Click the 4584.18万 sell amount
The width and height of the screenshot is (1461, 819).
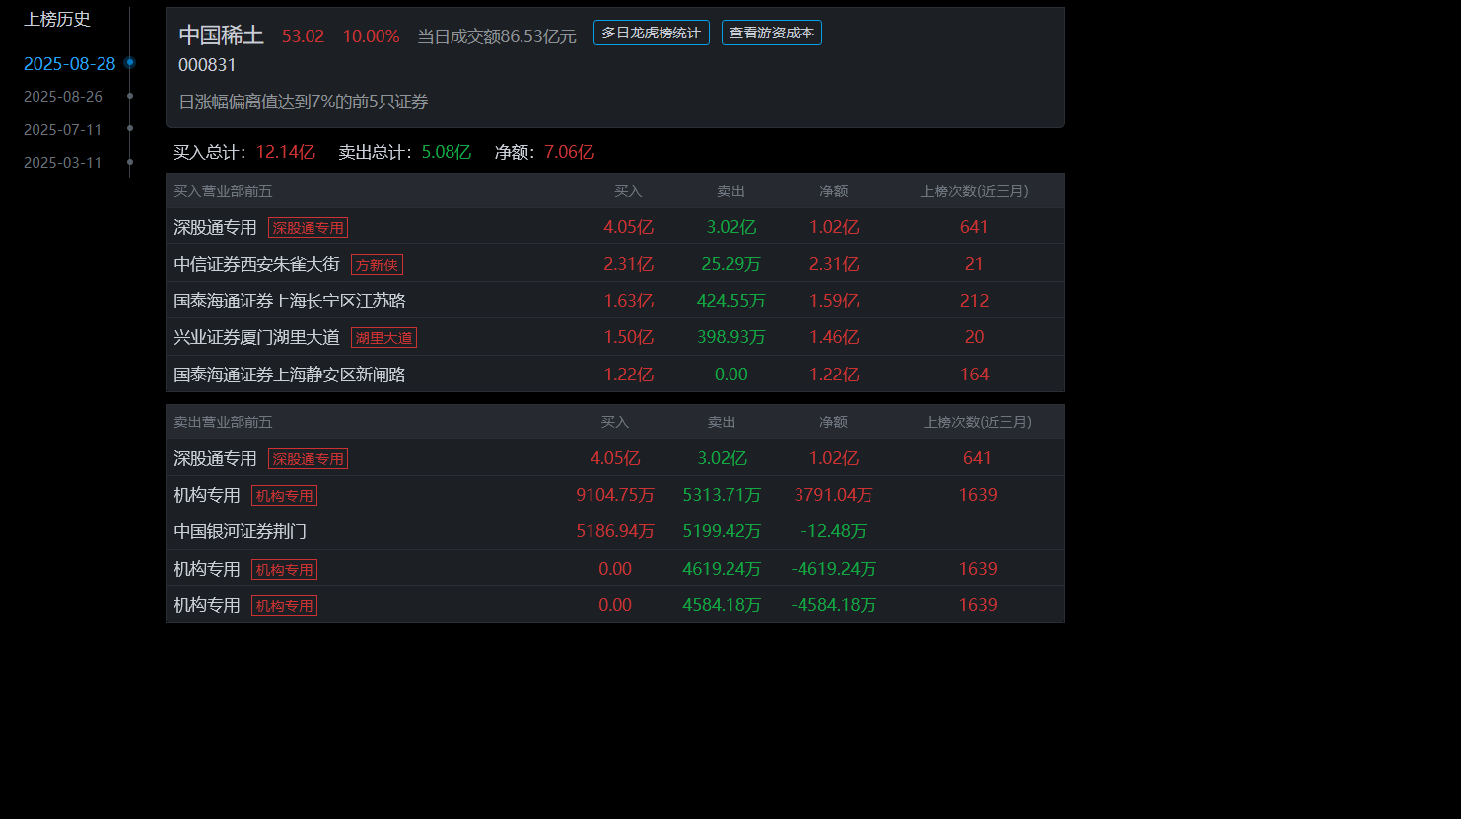coord(722,605)
